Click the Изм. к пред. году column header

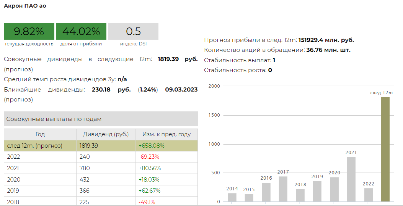point(166,134)
